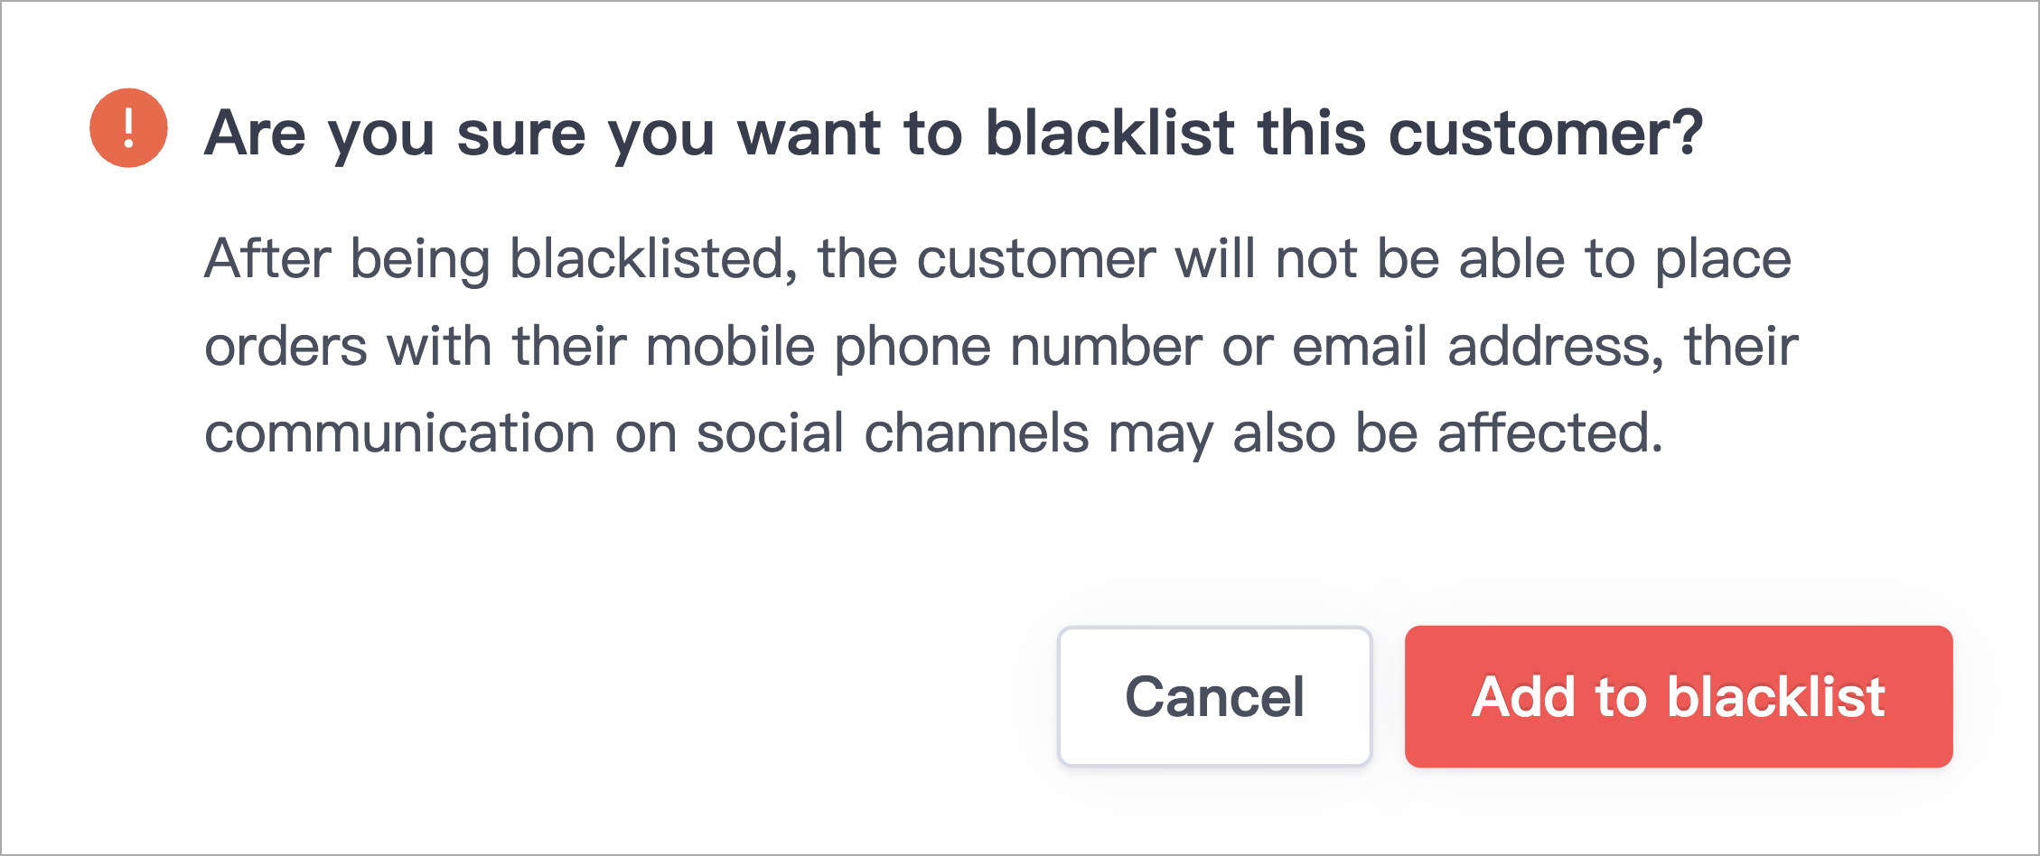Image resolution: width=2040 pixels, height=856 pixels.
Task: Click the white exclamation mark inside the circle
Action: tap(128, 128)
